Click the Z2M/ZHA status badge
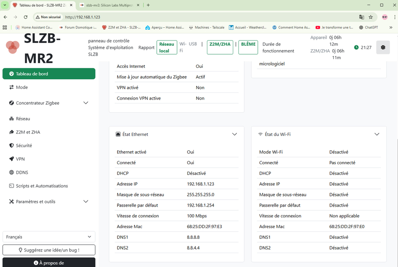This screenshot has width=398, height=267. tap(220, 47)
